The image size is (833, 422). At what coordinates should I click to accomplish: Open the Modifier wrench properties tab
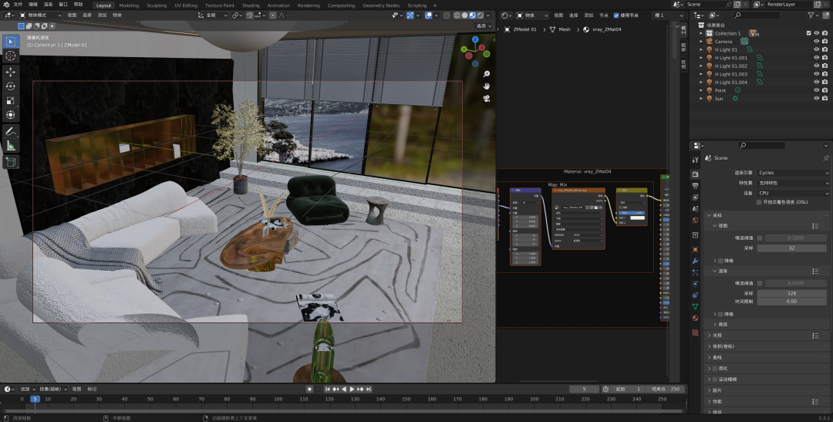696,261
